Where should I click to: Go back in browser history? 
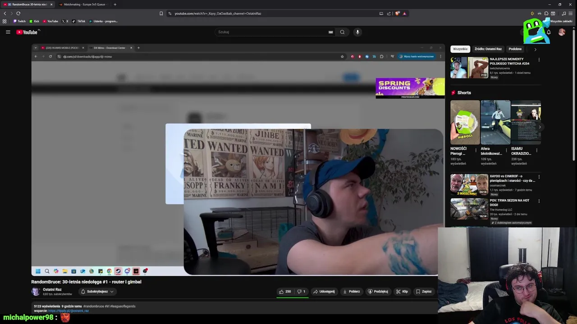coord(5,13)
